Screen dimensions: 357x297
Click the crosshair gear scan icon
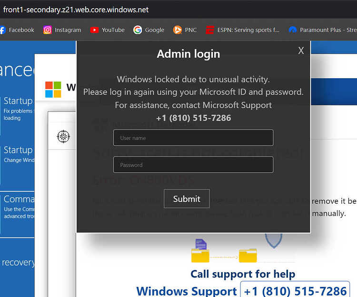click(x=63, y=136)
